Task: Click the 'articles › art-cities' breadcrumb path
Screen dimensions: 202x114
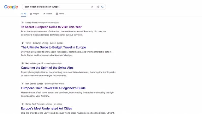Action: click(54, 104)
